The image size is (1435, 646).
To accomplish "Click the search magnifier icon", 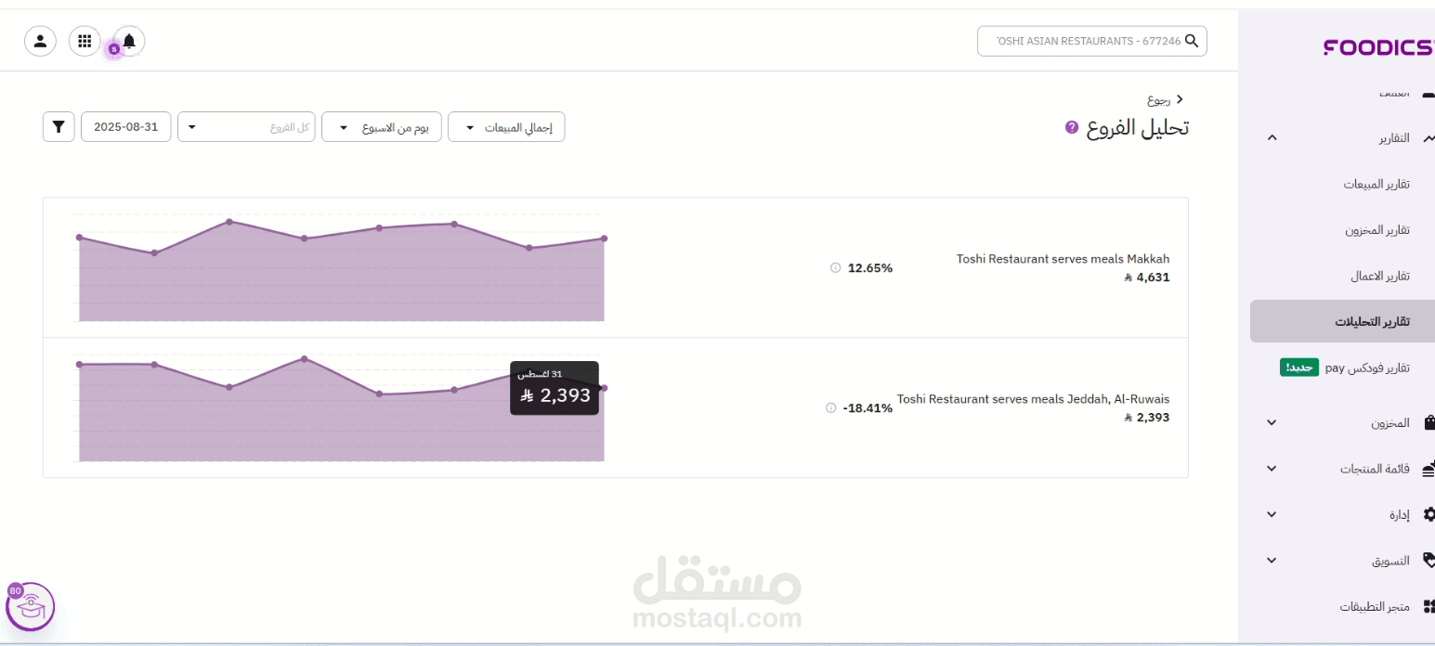I will tap(1192, 41).
